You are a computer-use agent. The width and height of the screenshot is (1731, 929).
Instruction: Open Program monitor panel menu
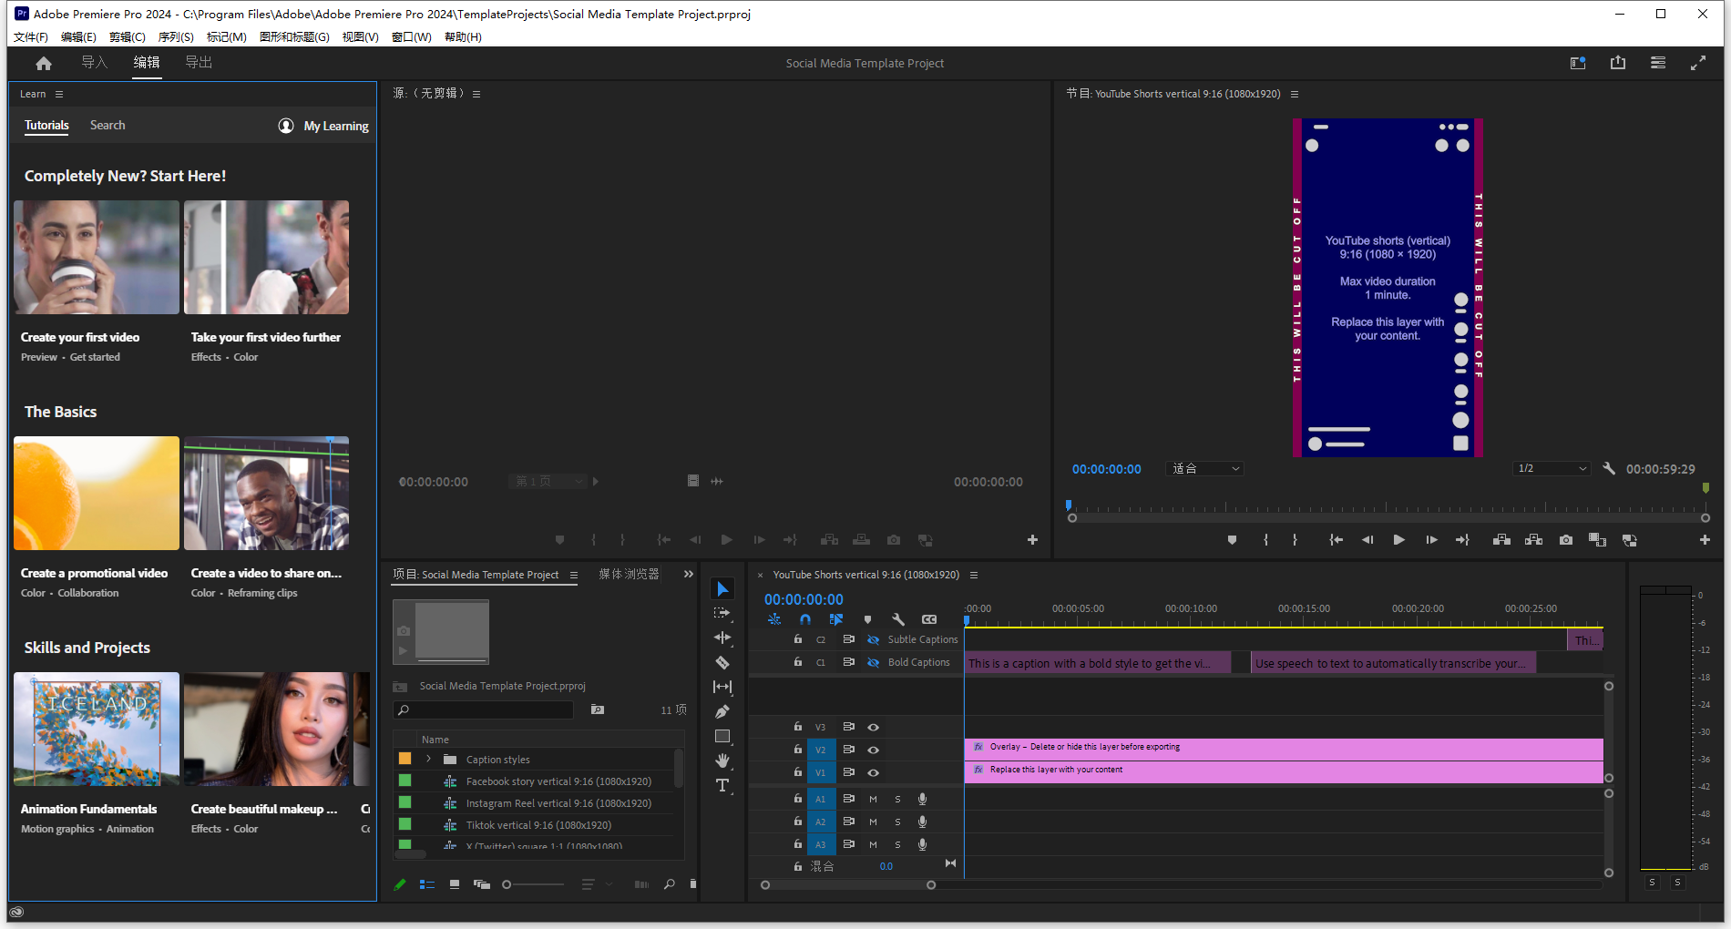point(1295,94)
